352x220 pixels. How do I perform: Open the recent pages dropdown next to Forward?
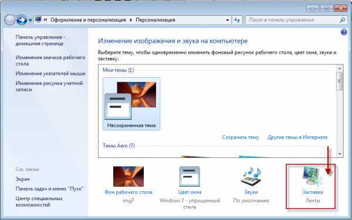[x=31, y=20]
